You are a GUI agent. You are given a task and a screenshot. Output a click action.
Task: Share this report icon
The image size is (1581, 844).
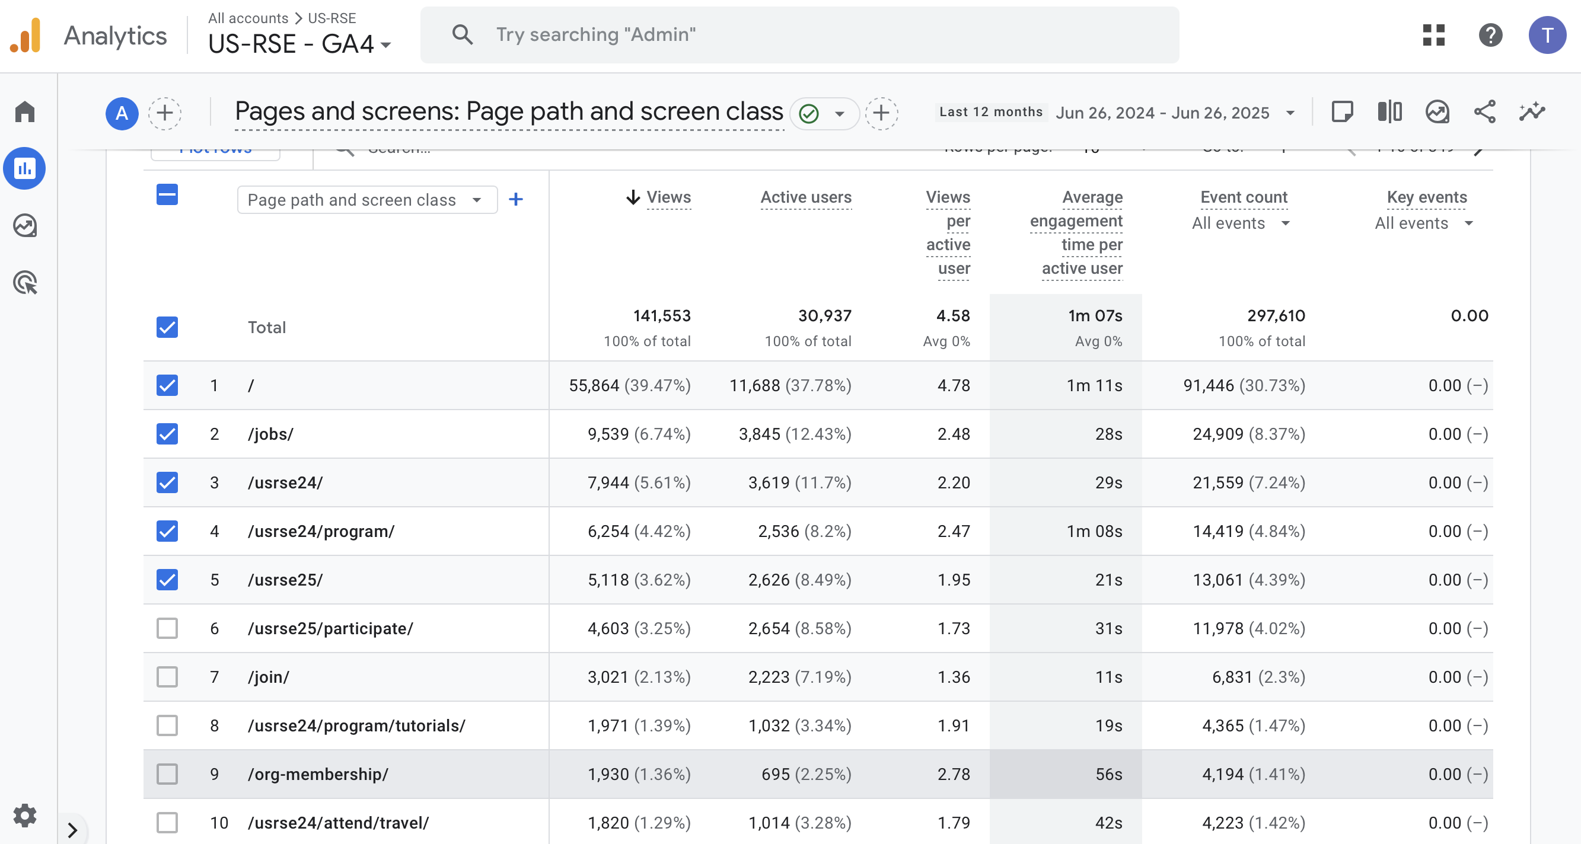[x=1485, y=112]
